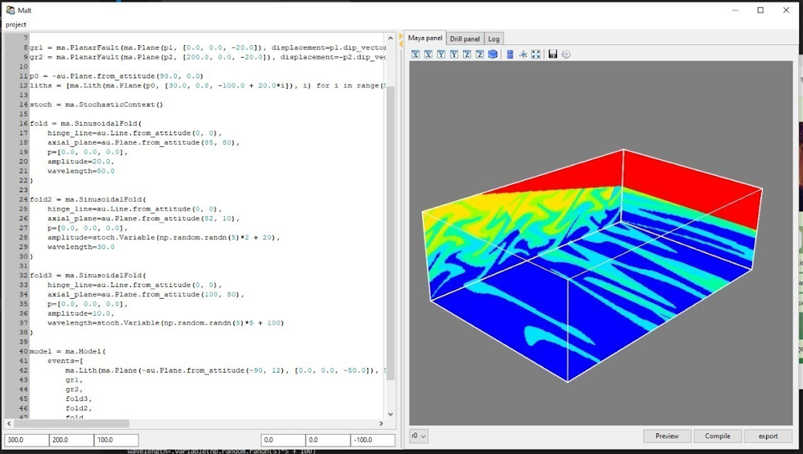Click line 'fold3 = ma.SinusoidalFold('
The height and width of the screenshot is (454, 803).
(x=87, y=275)
